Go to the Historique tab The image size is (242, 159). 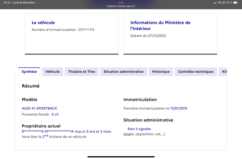(x=161, y=72)
